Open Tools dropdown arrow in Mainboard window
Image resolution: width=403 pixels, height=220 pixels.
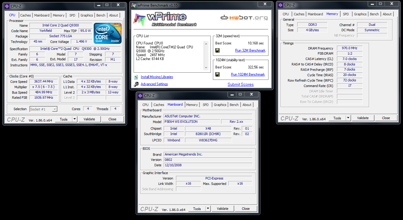pyautogui.click(x=208, y=209)
